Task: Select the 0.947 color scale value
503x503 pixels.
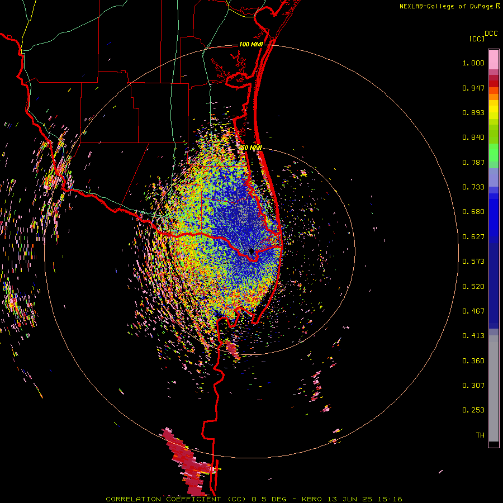Action: tap(473, 88)
